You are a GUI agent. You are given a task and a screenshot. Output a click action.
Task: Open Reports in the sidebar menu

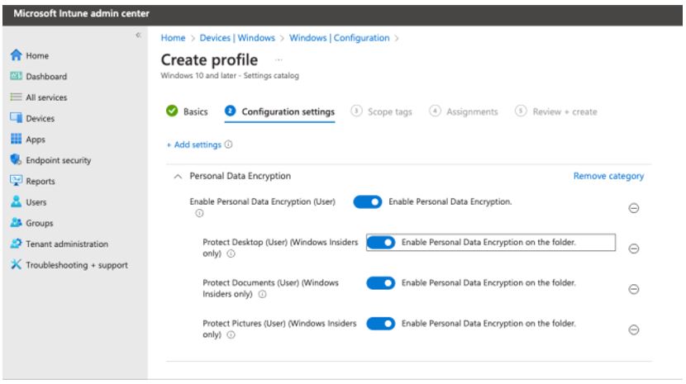40,182
